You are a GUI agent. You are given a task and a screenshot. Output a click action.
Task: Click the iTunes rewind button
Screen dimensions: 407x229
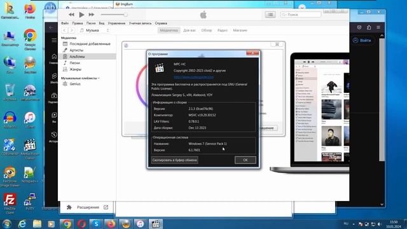pos(71,15)
